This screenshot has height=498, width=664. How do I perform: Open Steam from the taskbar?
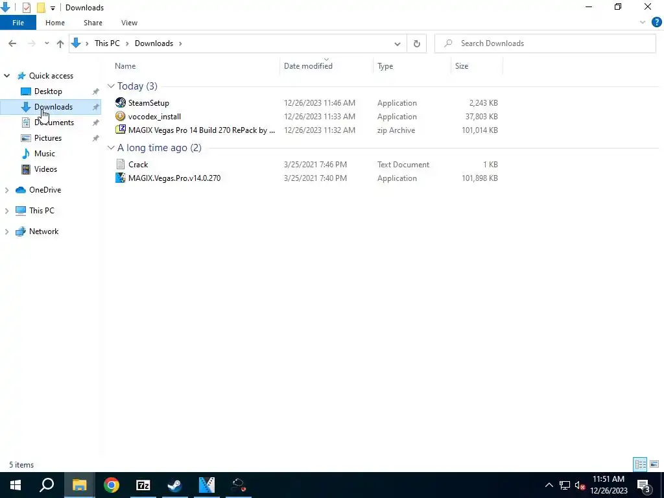(x=175, y=485)
